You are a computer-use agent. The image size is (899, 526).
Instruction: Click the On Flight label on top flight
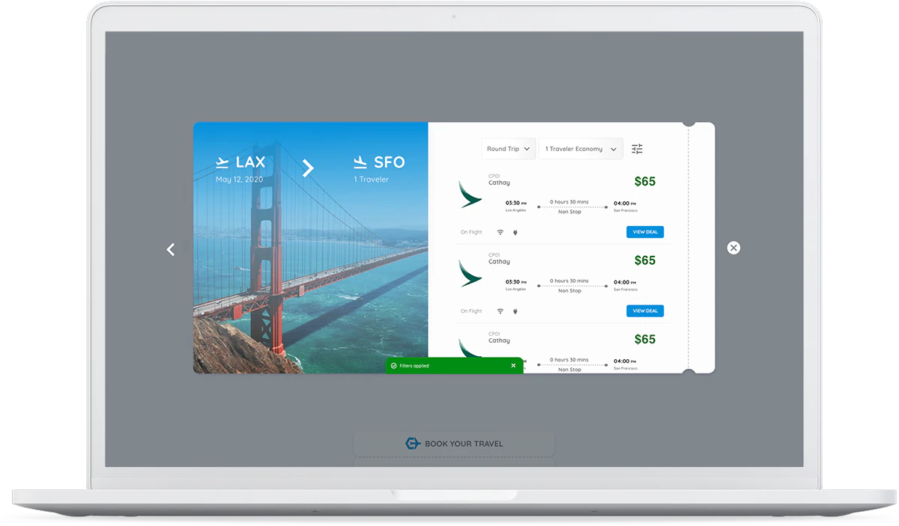point(471,232)
